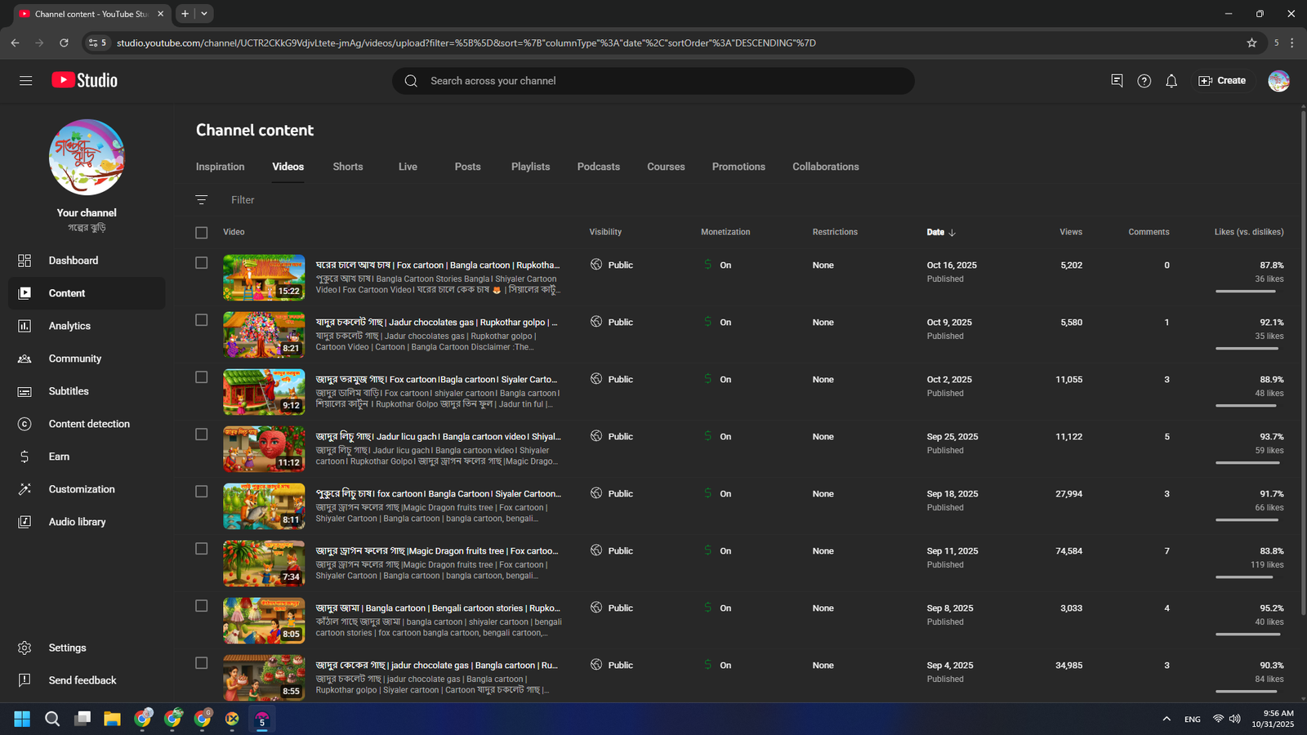Open the Earn dollar icon
The width and height of the screenshot is (1307, 735).
coord(25,457)
